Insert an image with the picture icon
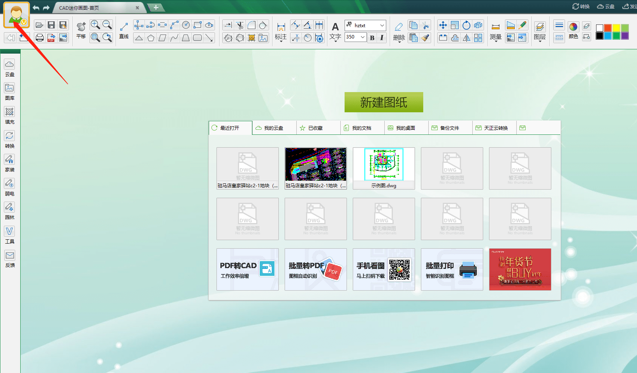 click(263, 38)
